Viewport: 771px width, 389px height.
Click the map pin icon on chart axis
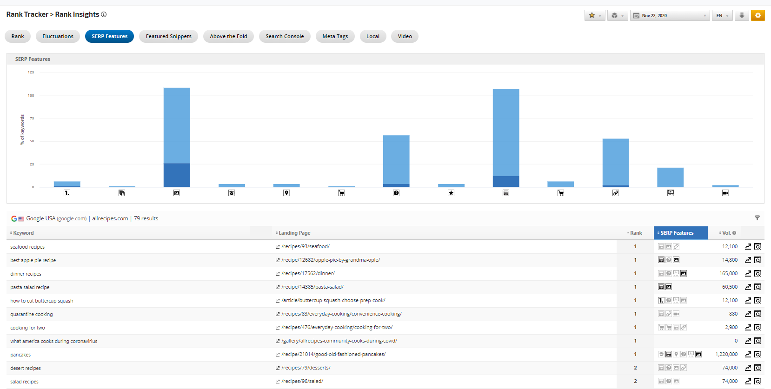(286, 193)
